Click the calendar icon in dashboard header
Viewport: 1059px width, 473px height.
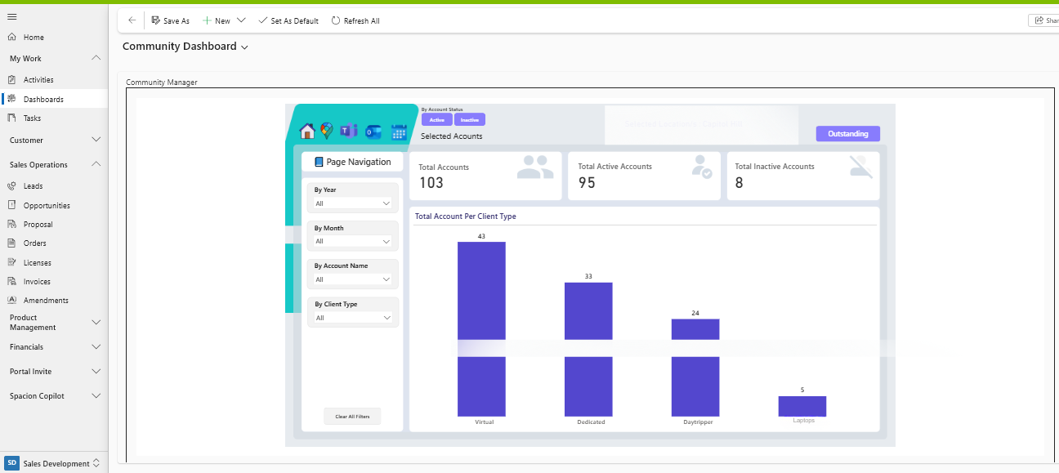tap(399, 132)
